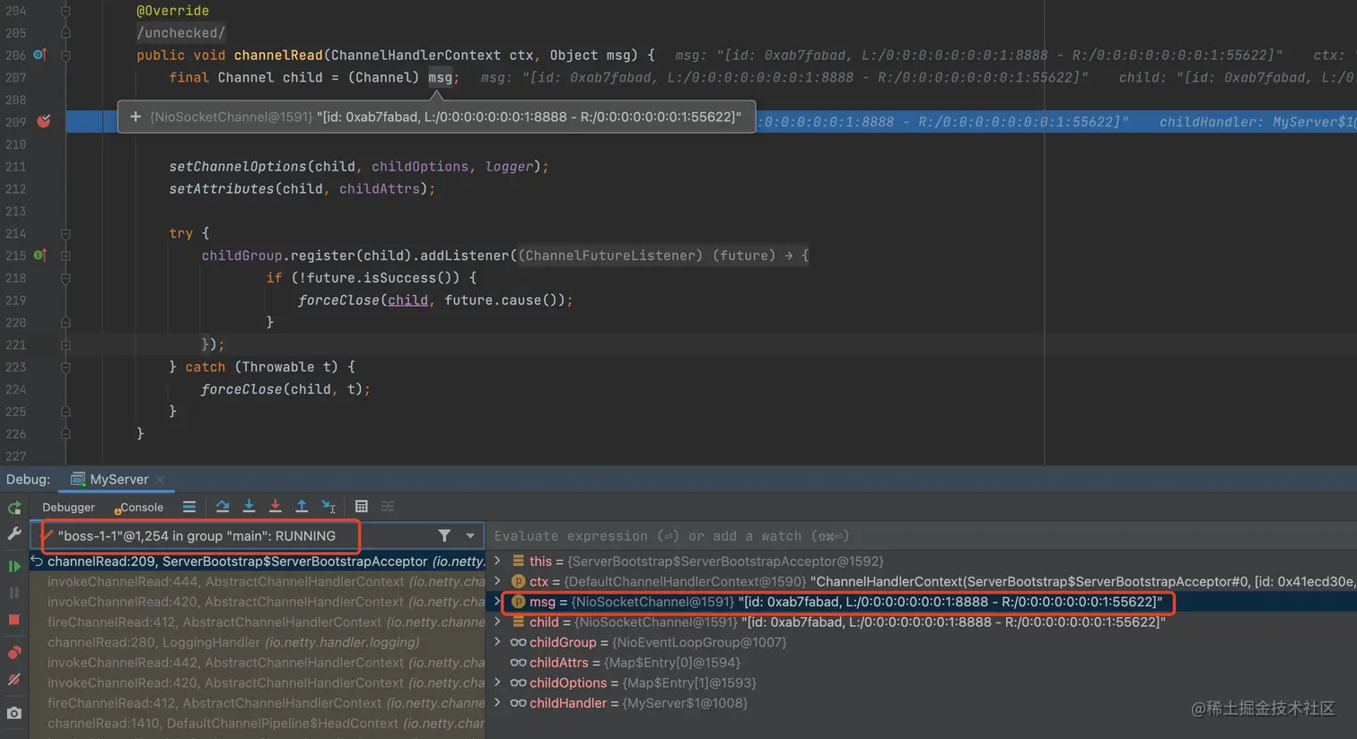Screen dimensions: 1357x739
Task: Open View Breakpoints icon
Action: tap(14, 652)
